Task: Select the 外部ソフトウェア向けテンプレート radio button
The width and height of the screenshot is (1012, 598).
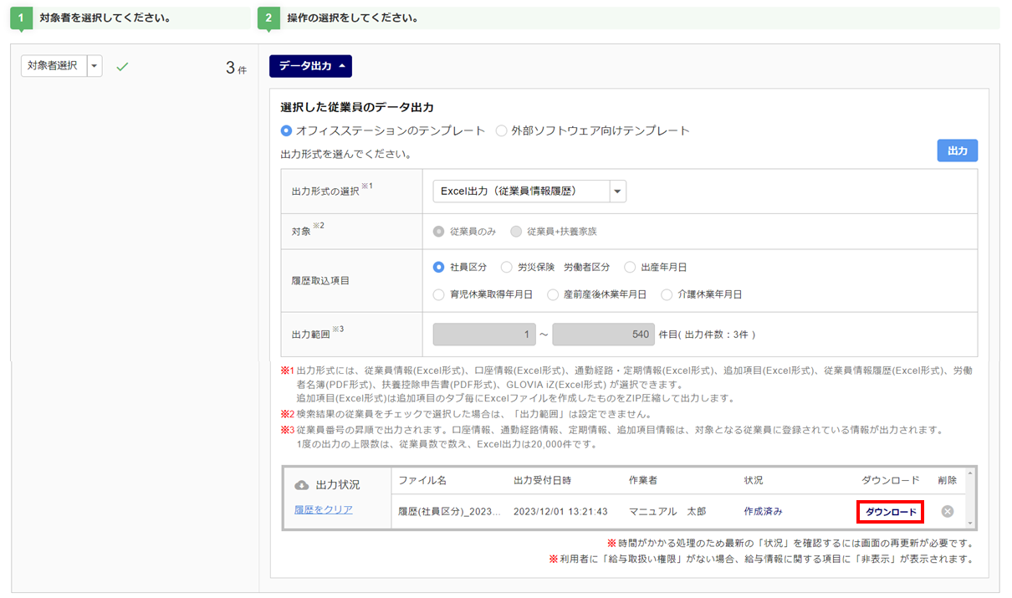Action: click(x=502, y=130)
